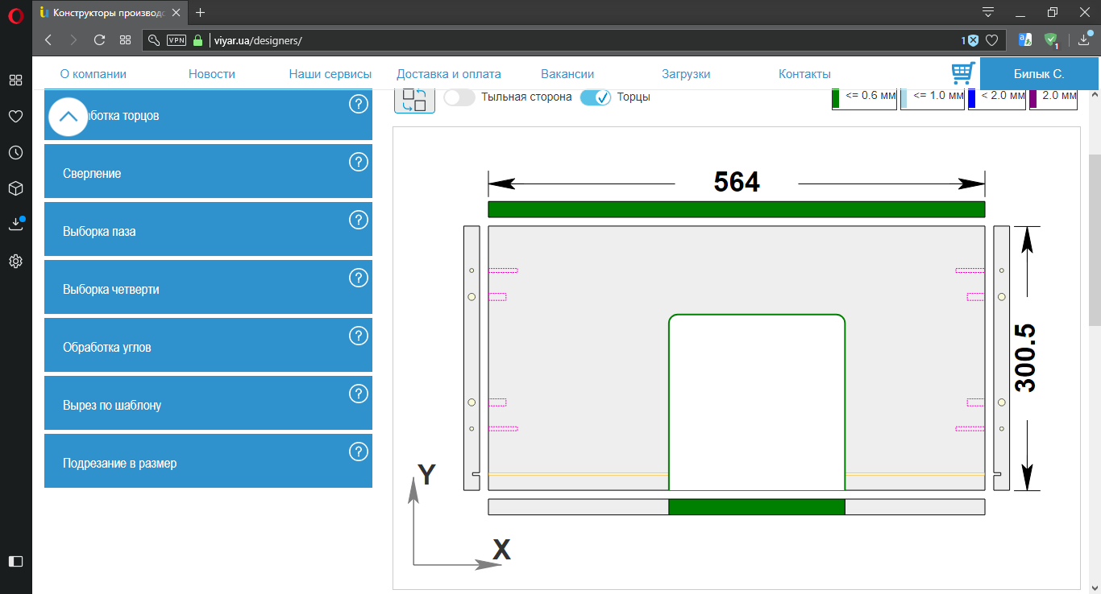Open Opera sidebar settings gear
The height and width of the screenshot is (594, 1101).
pos(15,261)
